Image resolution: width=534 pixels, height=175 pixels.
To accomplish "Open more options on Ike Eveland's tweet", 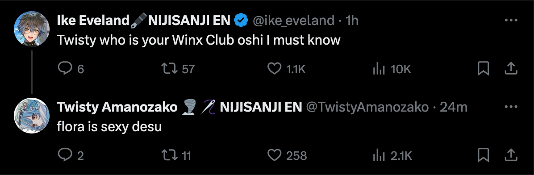I will pyautogui.click(x=511, y=21).
